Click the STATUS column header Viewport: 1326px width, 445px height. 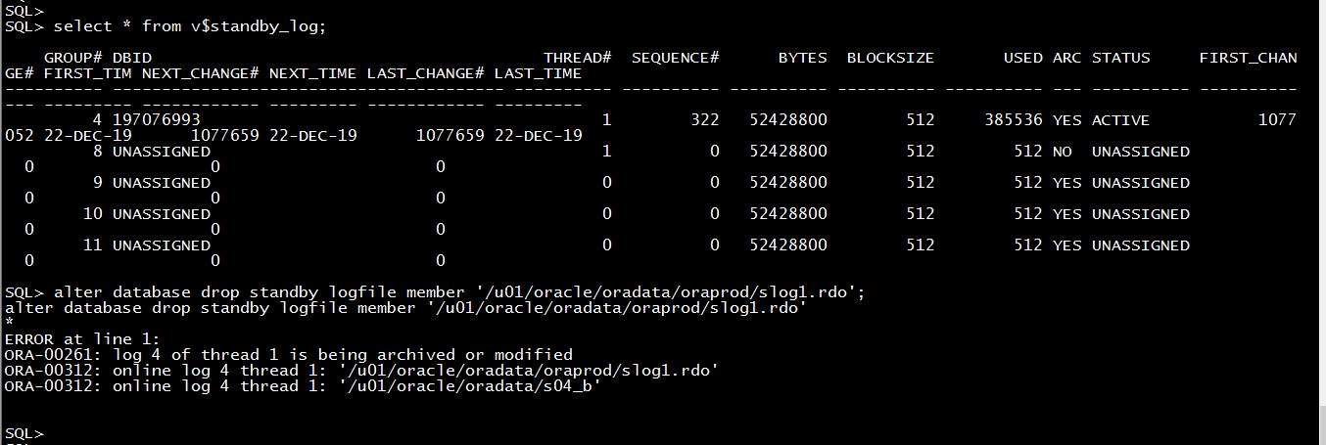[x=1121, y=58]
